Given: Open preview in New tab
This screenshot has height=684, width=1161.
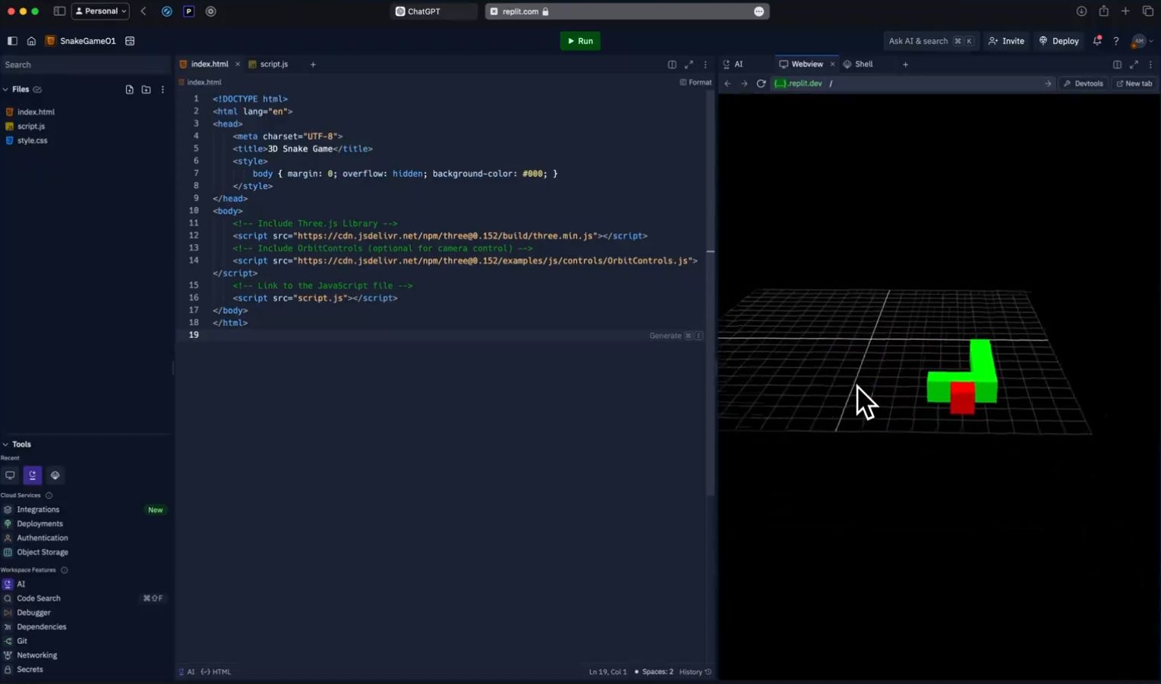Looking at the screenshot, I should pos(1134,83).
